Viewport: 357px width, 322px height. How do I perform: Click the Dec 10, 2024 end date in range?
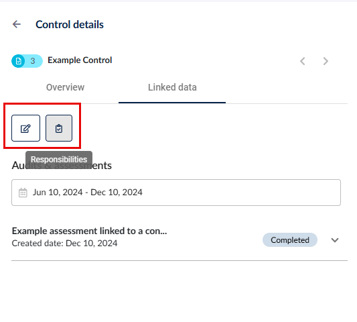[117, 193]
